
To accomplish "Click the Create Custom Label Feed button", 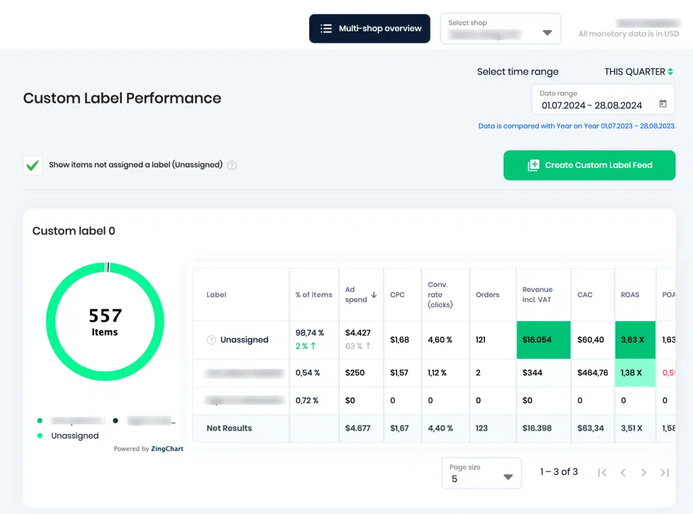I will tap(589, 165).
